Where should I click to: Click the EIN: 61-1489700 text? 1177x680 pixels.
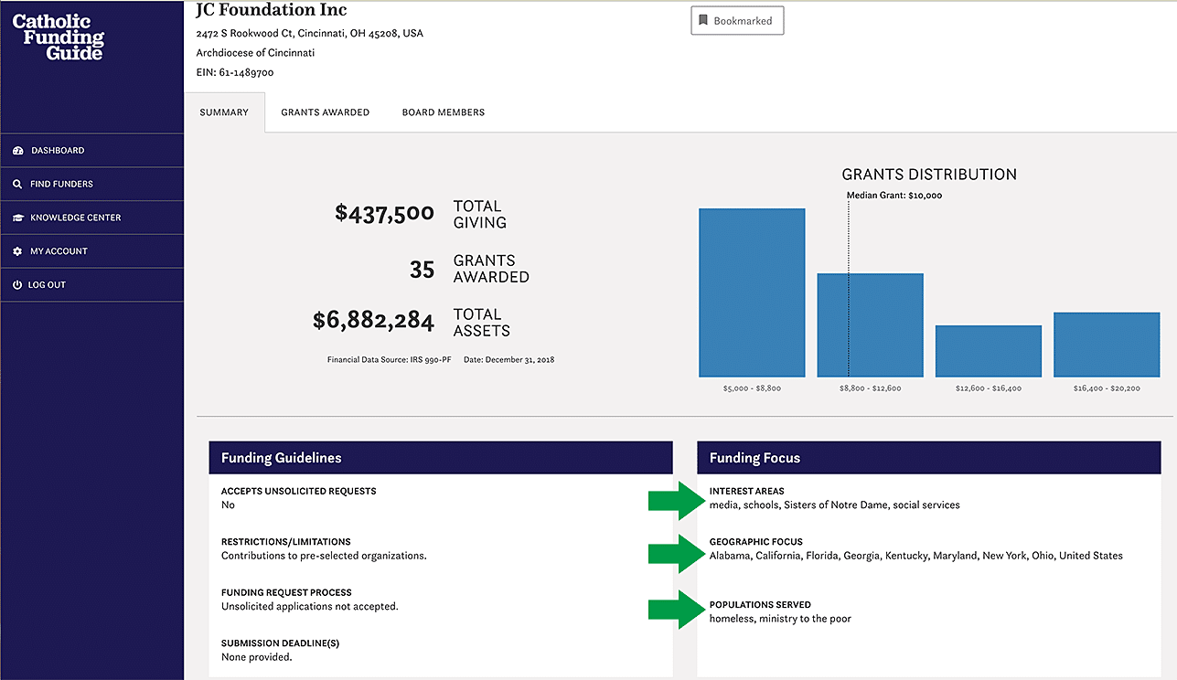pyautogui.click(x=235, y=72)
